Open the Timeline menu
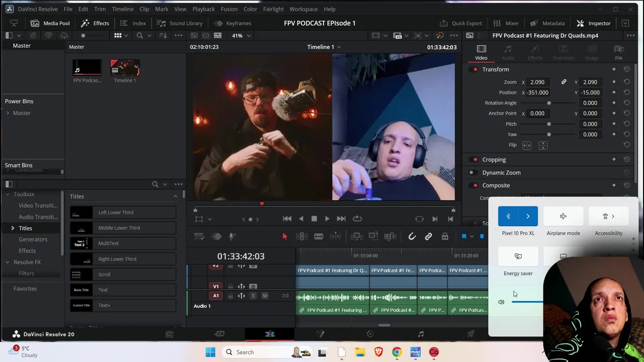The width and height of the screenshot is (644, 362). [122, 9]
